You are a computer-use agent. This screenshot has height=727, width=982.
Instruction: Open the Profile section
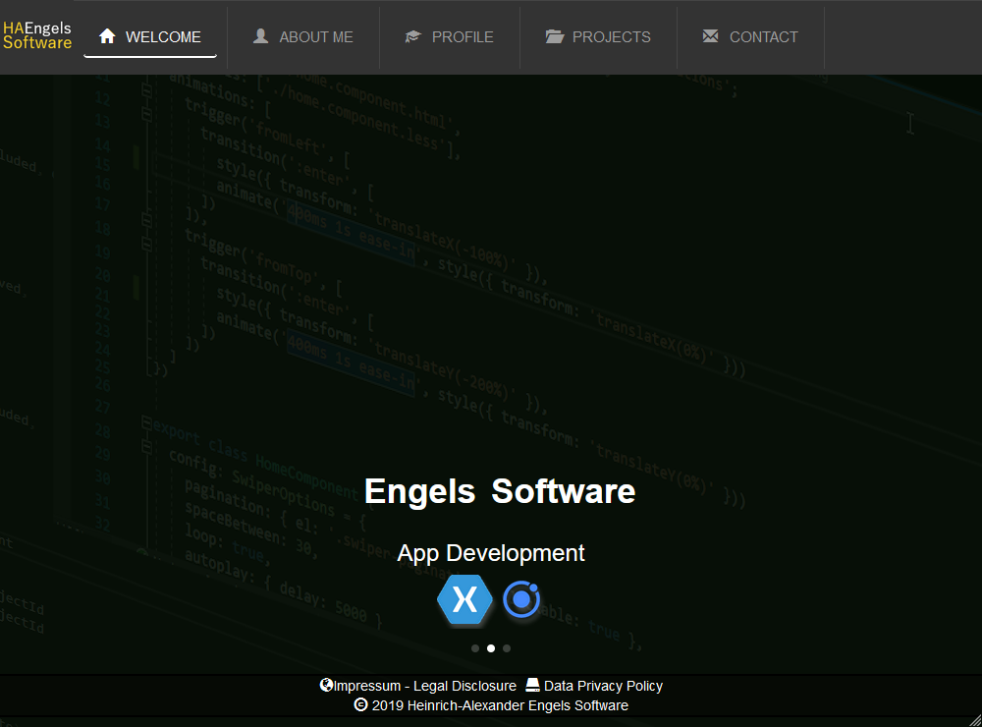(x=450, y=37)
